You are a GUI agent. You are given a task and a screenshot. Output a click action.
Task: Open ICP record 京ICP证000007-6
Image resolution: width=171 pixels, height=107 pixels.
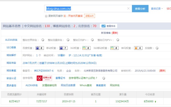coord(44,71)
